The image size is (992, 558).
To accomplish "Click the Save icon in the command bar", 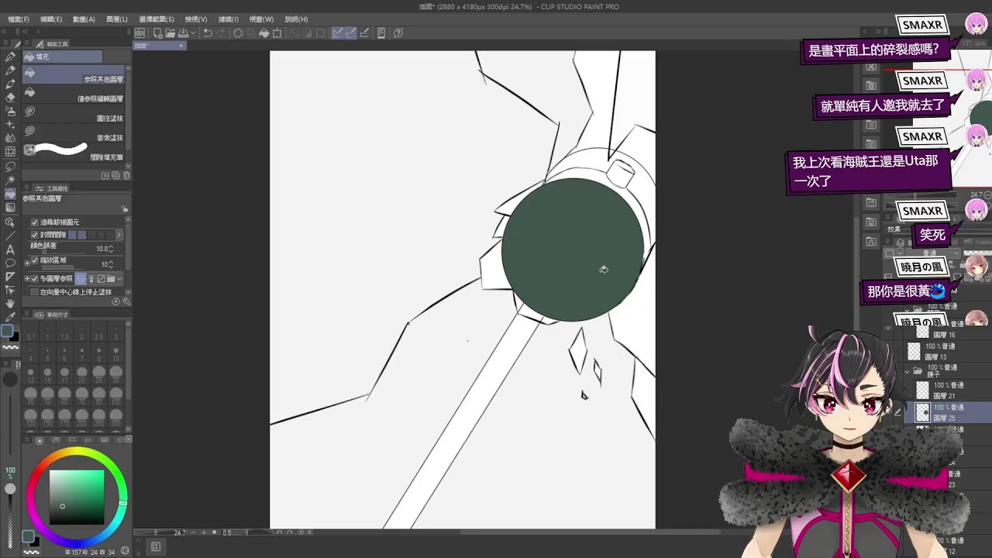I will click(x=183, y=33).
